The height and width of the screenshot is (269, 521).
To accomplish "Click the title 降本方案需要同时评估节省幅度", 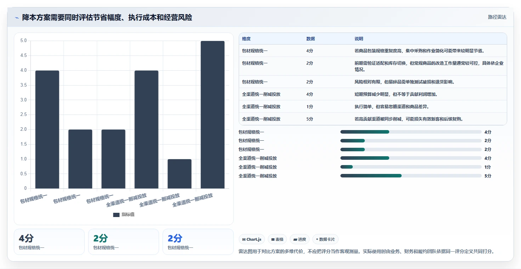I will pos(107,17).
